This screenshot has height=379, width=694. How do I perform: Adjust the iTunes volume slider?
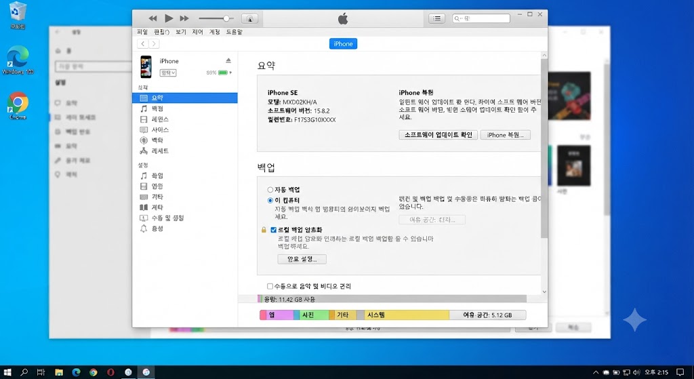(216, 18)
